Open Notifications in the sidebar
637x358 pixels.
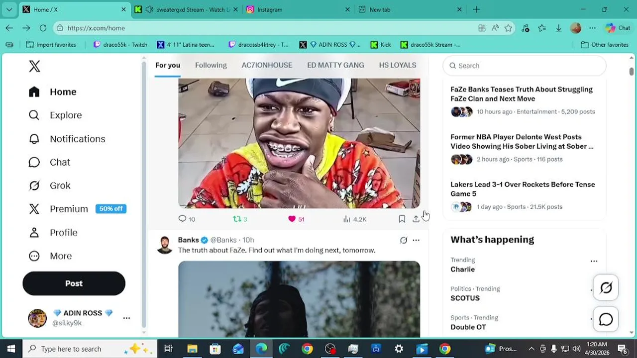pyautogui.click(x=67, y=139)
